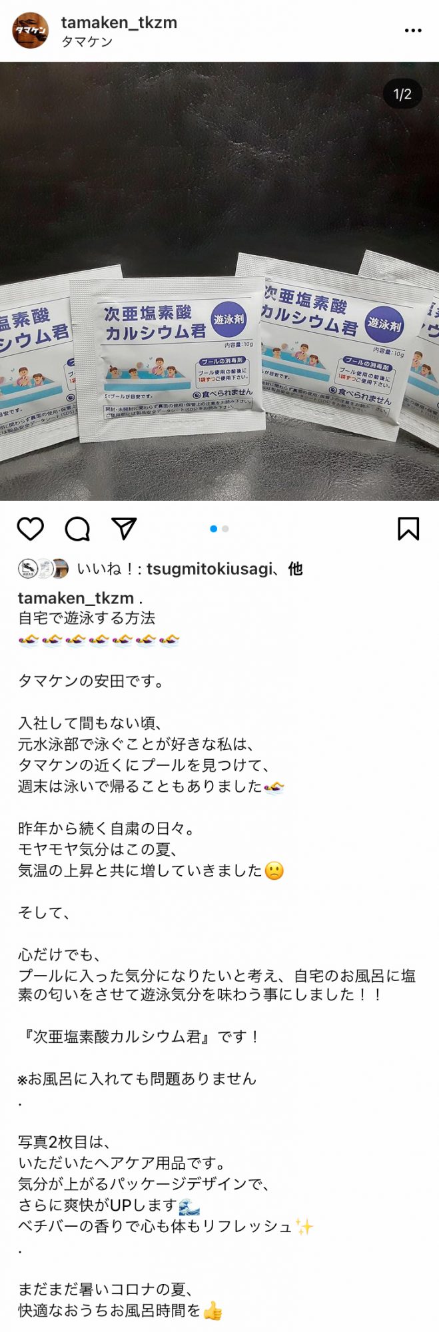Save the post with the bookmark icon

408,529
